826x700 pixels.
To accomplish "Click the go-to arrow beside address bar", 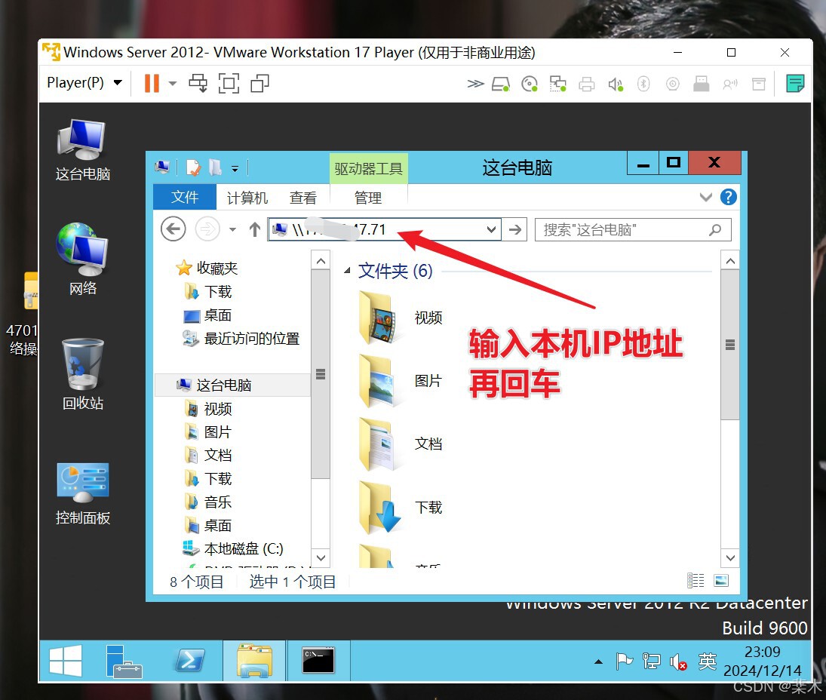I will 514,229.
